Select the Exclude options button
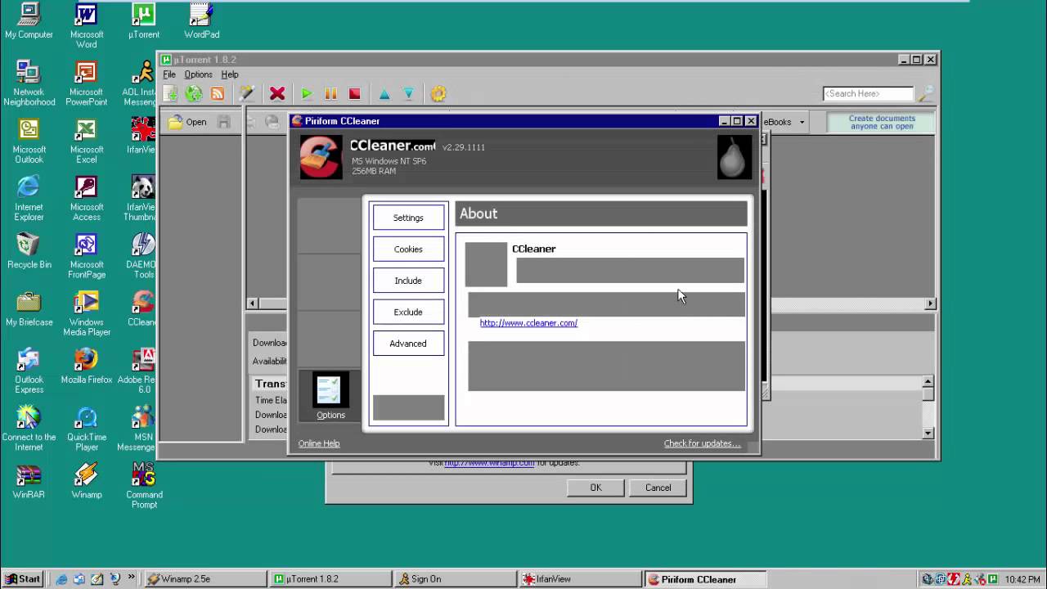 tap(408, 312)
